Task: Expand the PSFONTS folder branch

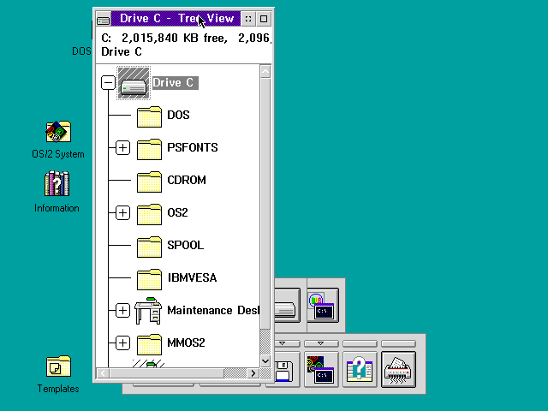Action: tap(122, 148)
